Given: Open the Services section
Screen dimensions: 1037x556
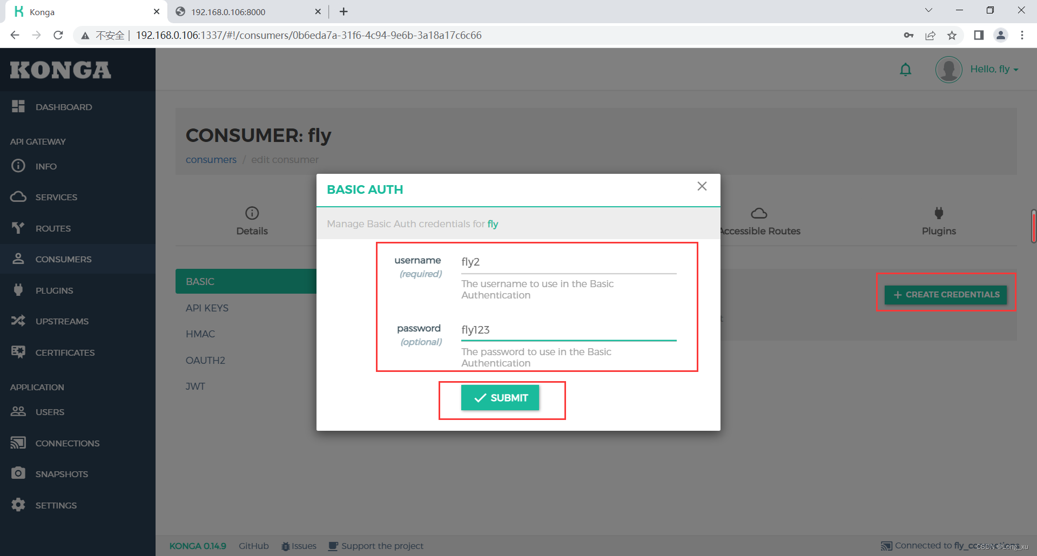Looking at the screenshot, I should (x=56, y=197).
